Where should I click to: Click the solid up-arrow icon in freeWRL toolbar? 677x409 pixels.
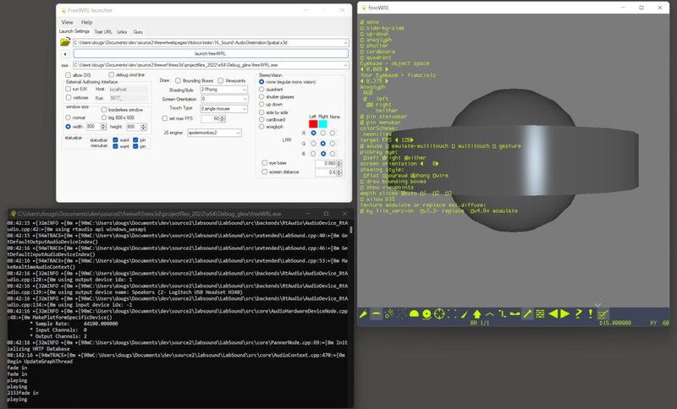coord(477,314)
